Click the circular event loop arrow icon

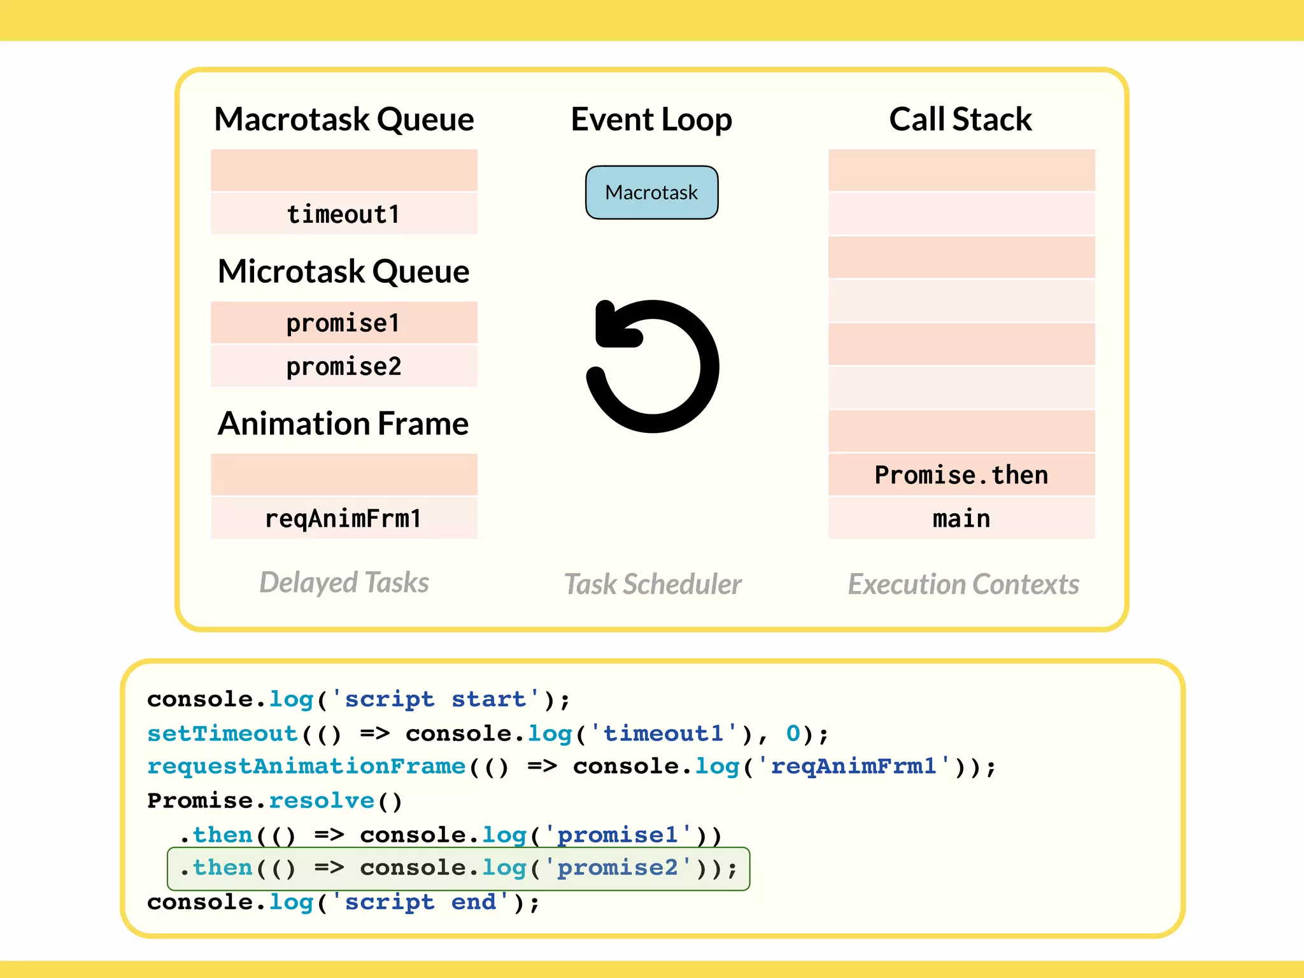tap(653, 366)
